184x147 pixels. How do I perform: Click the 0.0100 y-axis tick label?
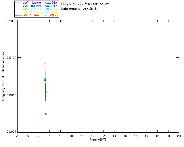pyautogui.click(x=11, y=58)
